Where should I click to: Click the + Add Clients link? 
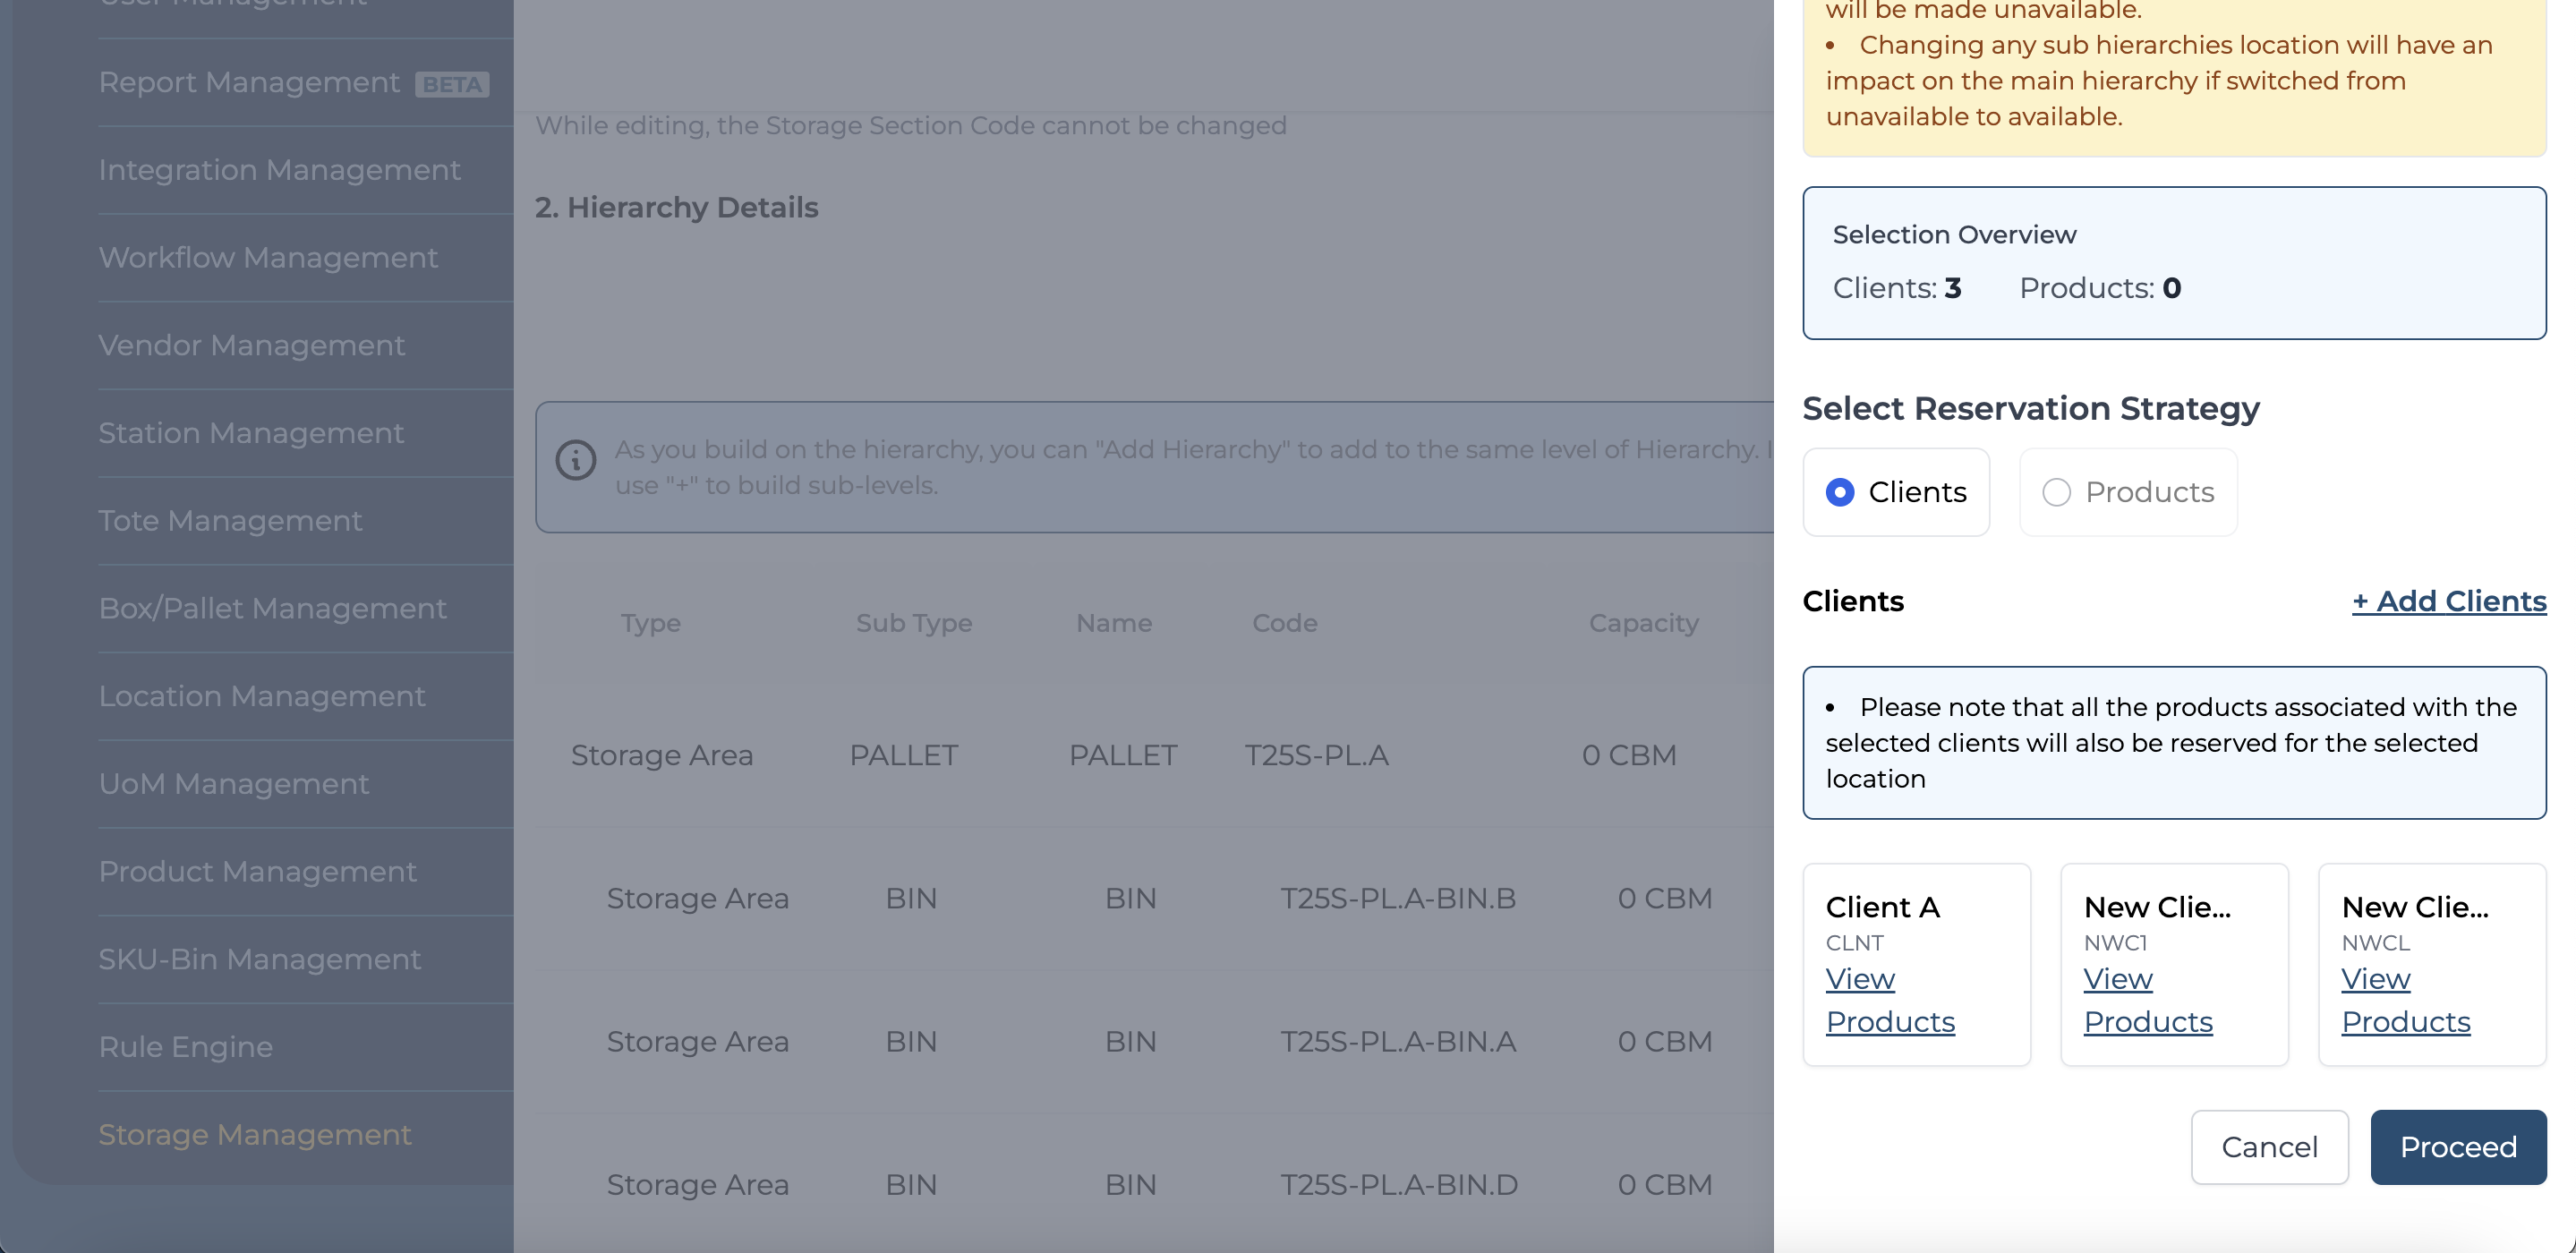point(2448,601)
